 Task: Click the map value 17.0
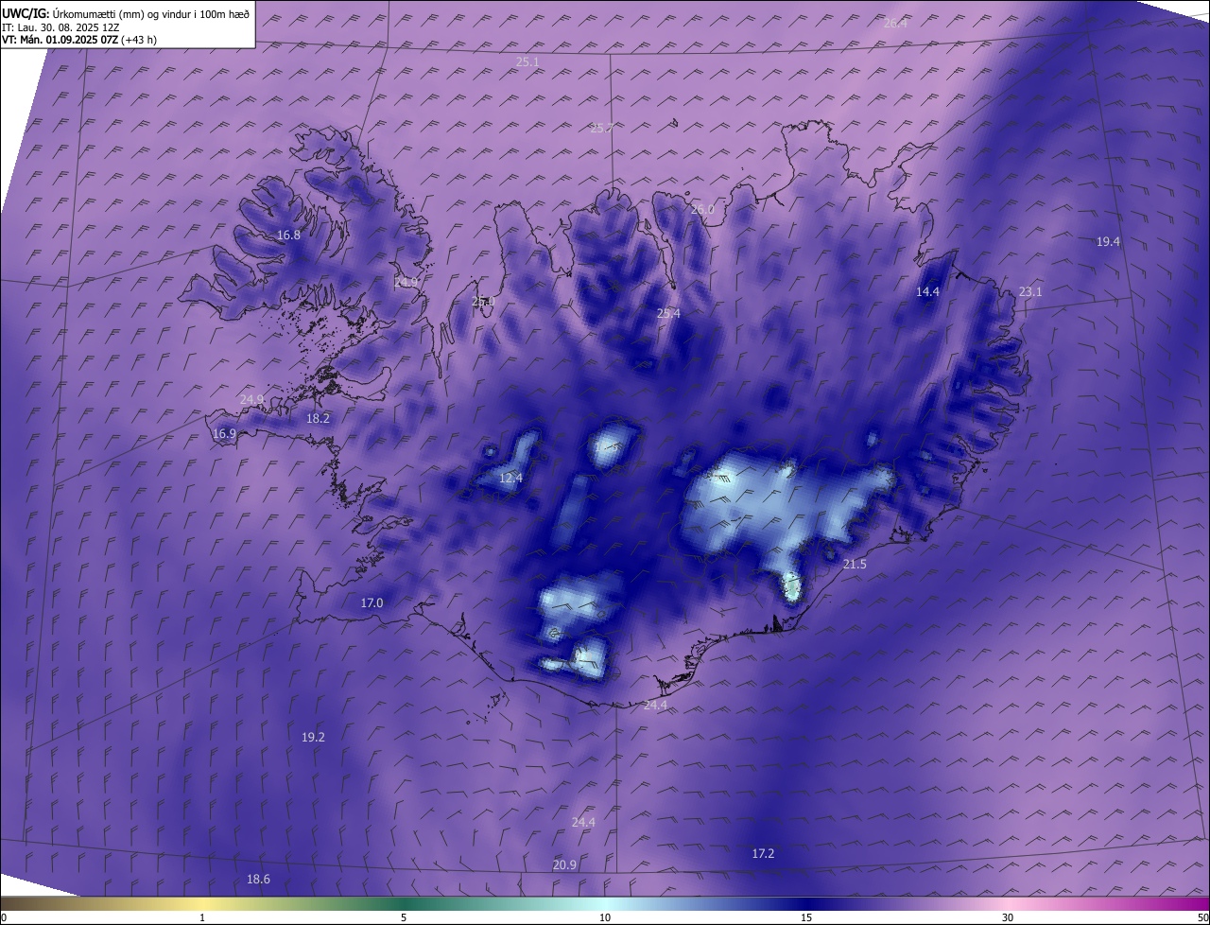[x=372, y=603]
